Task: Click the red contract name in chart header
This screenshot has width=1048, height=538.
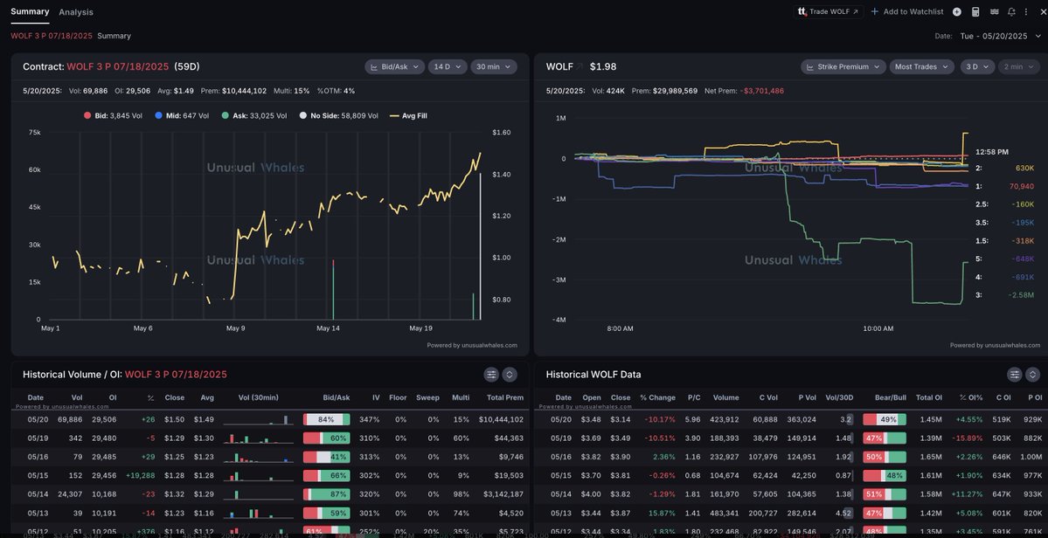Action: pos(118,66)
